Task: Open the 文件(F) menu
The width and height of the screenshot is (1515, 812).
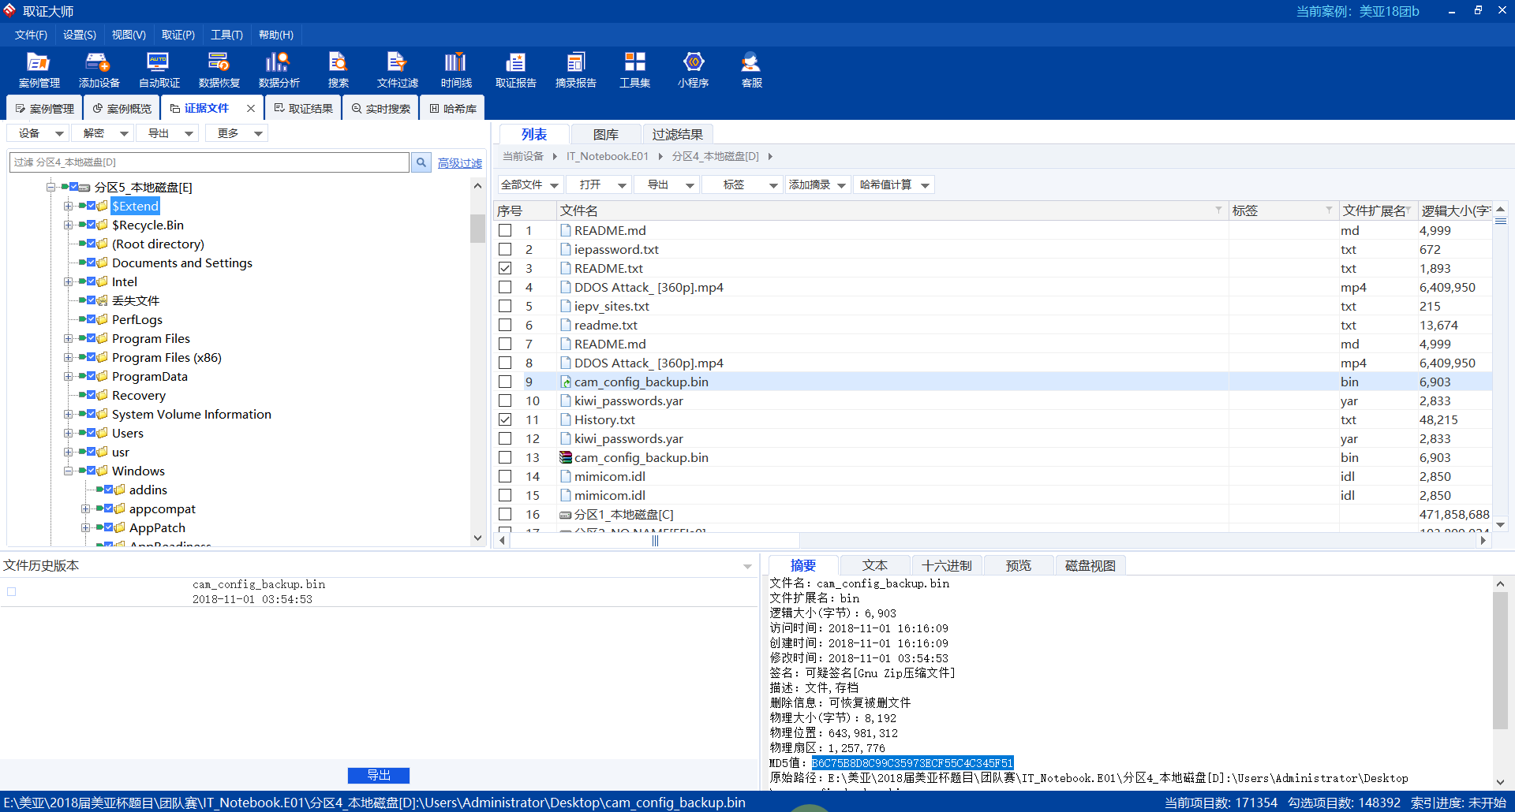Action: point(31,35)
